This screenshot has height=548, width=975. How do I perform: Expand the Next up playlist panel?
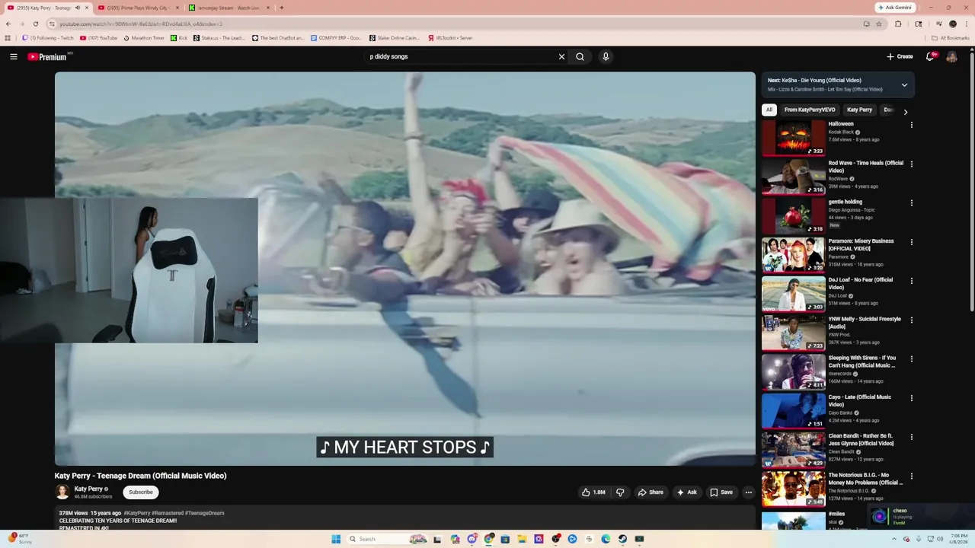[904, 84]
